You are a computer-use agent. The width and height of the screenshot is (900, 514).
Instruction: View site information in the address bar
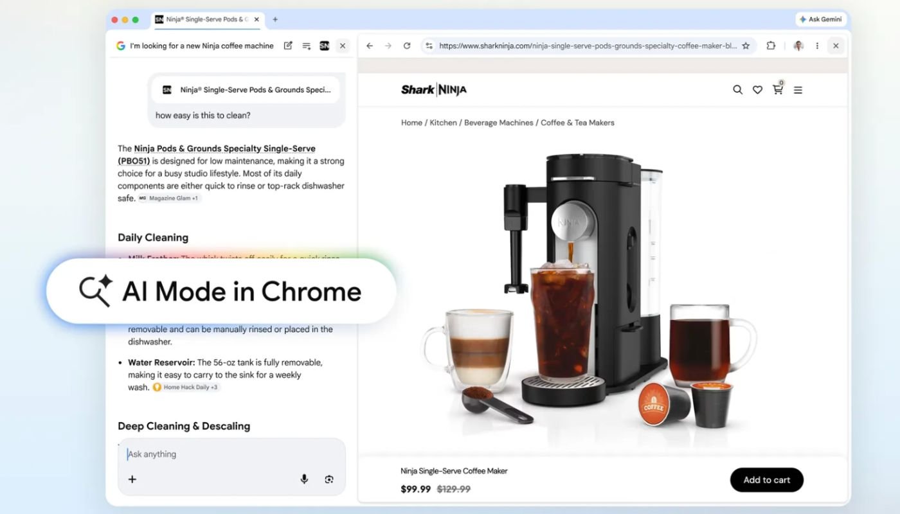point(428,46)
